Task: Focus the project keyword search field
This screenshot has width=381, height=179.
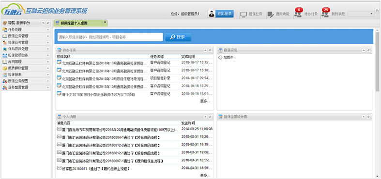Action: (x=110, y=37)
